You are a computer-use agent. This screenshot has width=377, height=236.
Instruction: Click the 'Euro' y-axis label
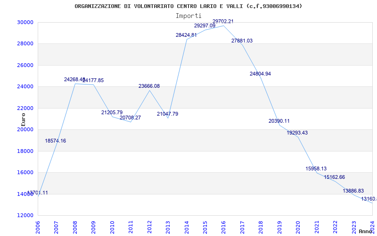(23, 120)
